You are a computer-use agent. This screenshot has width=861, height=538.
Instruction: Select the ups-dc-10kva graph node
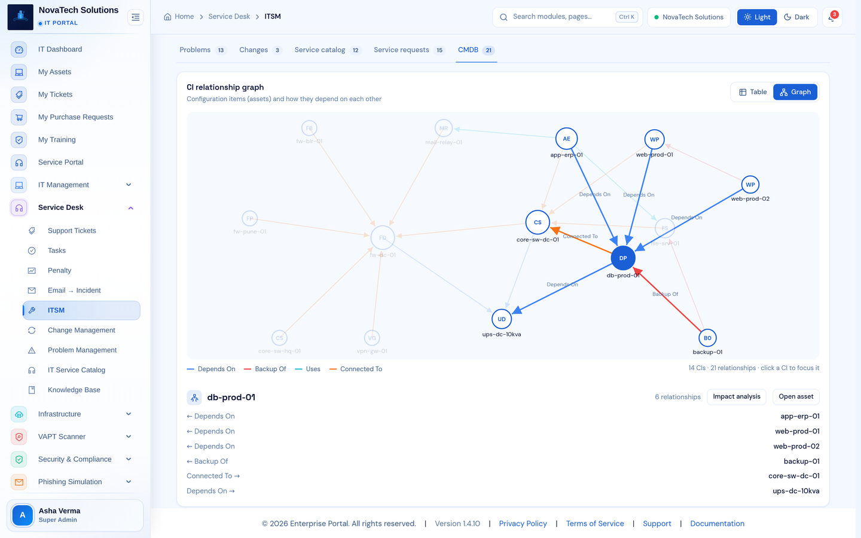tap(502, 319)
